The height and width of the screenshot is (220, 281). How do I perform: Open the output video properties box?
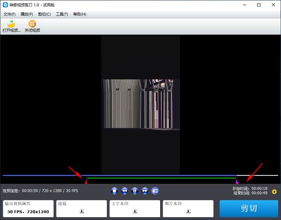coord(28,209)
